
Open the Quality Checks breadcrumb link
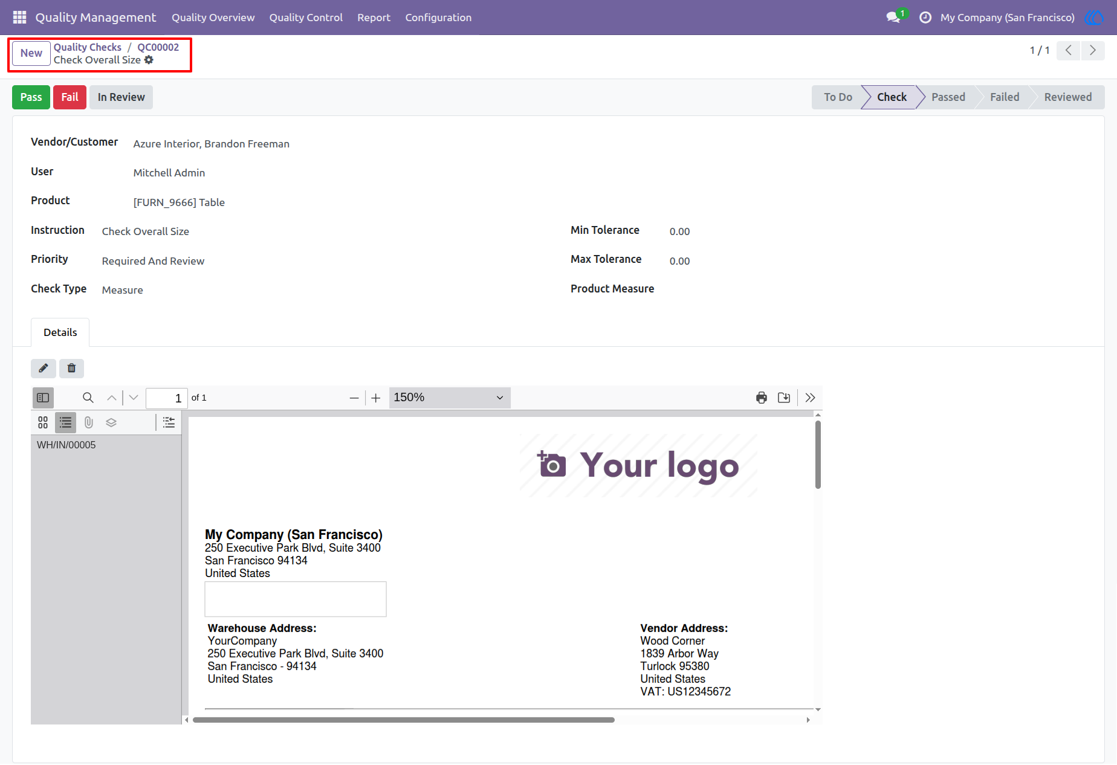[x=88, y=47]
